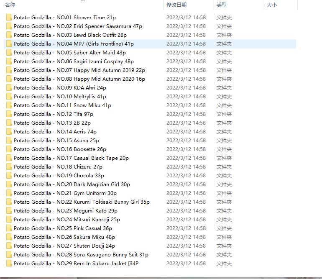Select folder name NO.16 Boosette 26p
The image size is (322, 279).
pyautogui.click(x=60, y=149)
